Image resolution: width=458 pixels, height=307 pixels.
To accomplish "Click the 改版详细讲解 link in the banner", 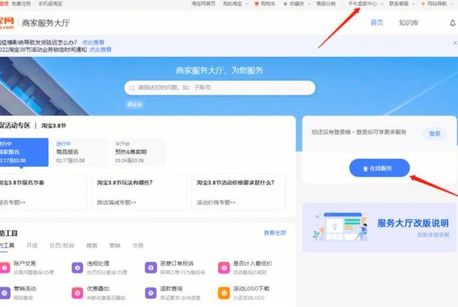I will coord(433,234).
